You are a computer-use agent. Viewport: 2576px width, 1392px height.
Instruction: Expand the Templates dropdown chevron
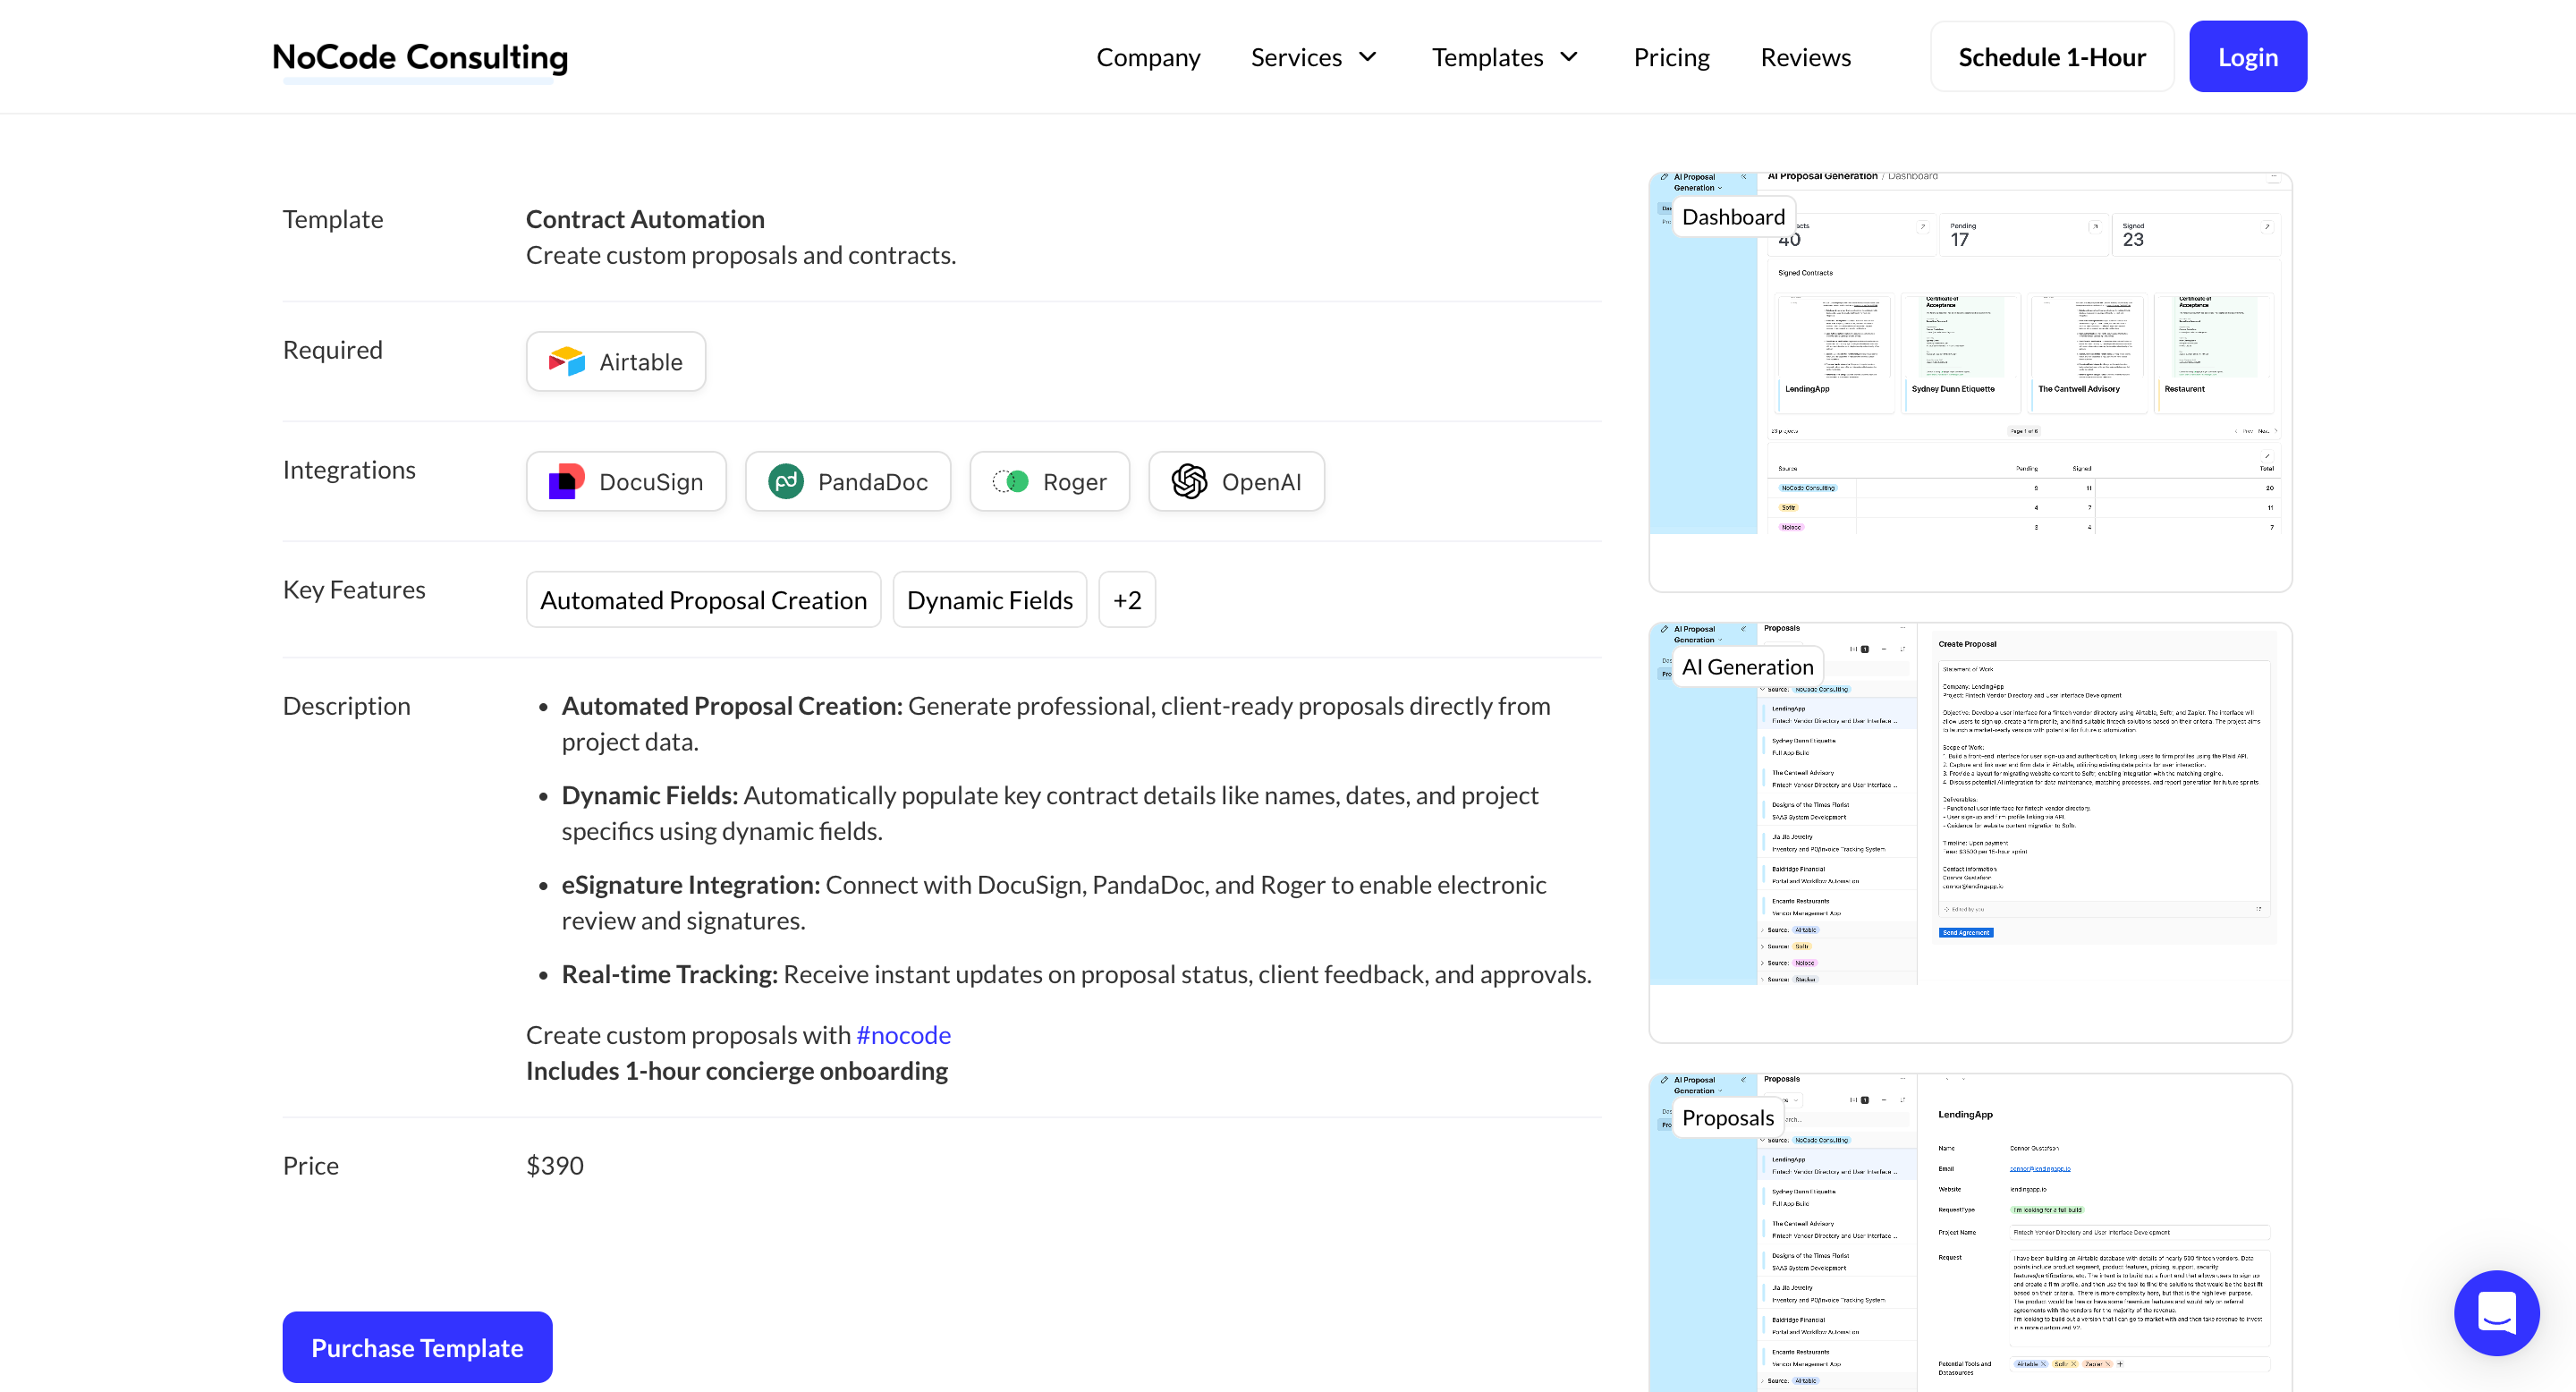click(x=1569, y=57)
